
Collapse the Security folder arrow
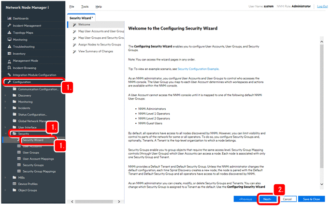pyautogui.click(x=5, y=133)
